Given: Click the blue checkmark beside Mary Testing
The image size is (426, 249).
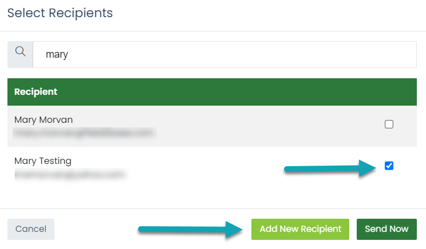Looking at the screenshot, I should (389, 166).
